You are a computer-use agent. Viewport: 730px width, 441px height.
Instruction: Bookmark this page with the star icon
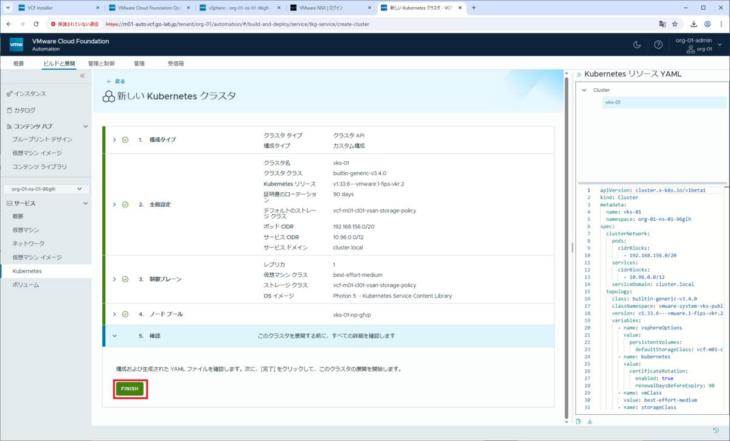click(x=675, y=24)
